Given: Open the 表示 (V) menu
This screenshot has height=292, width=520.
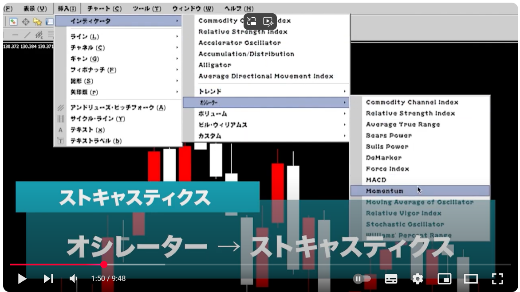Looking at the screenshot, I should click(x=35, y=8).
